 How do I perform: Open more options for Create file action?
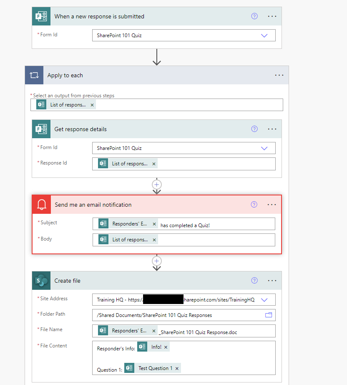(x=272, y=281)
